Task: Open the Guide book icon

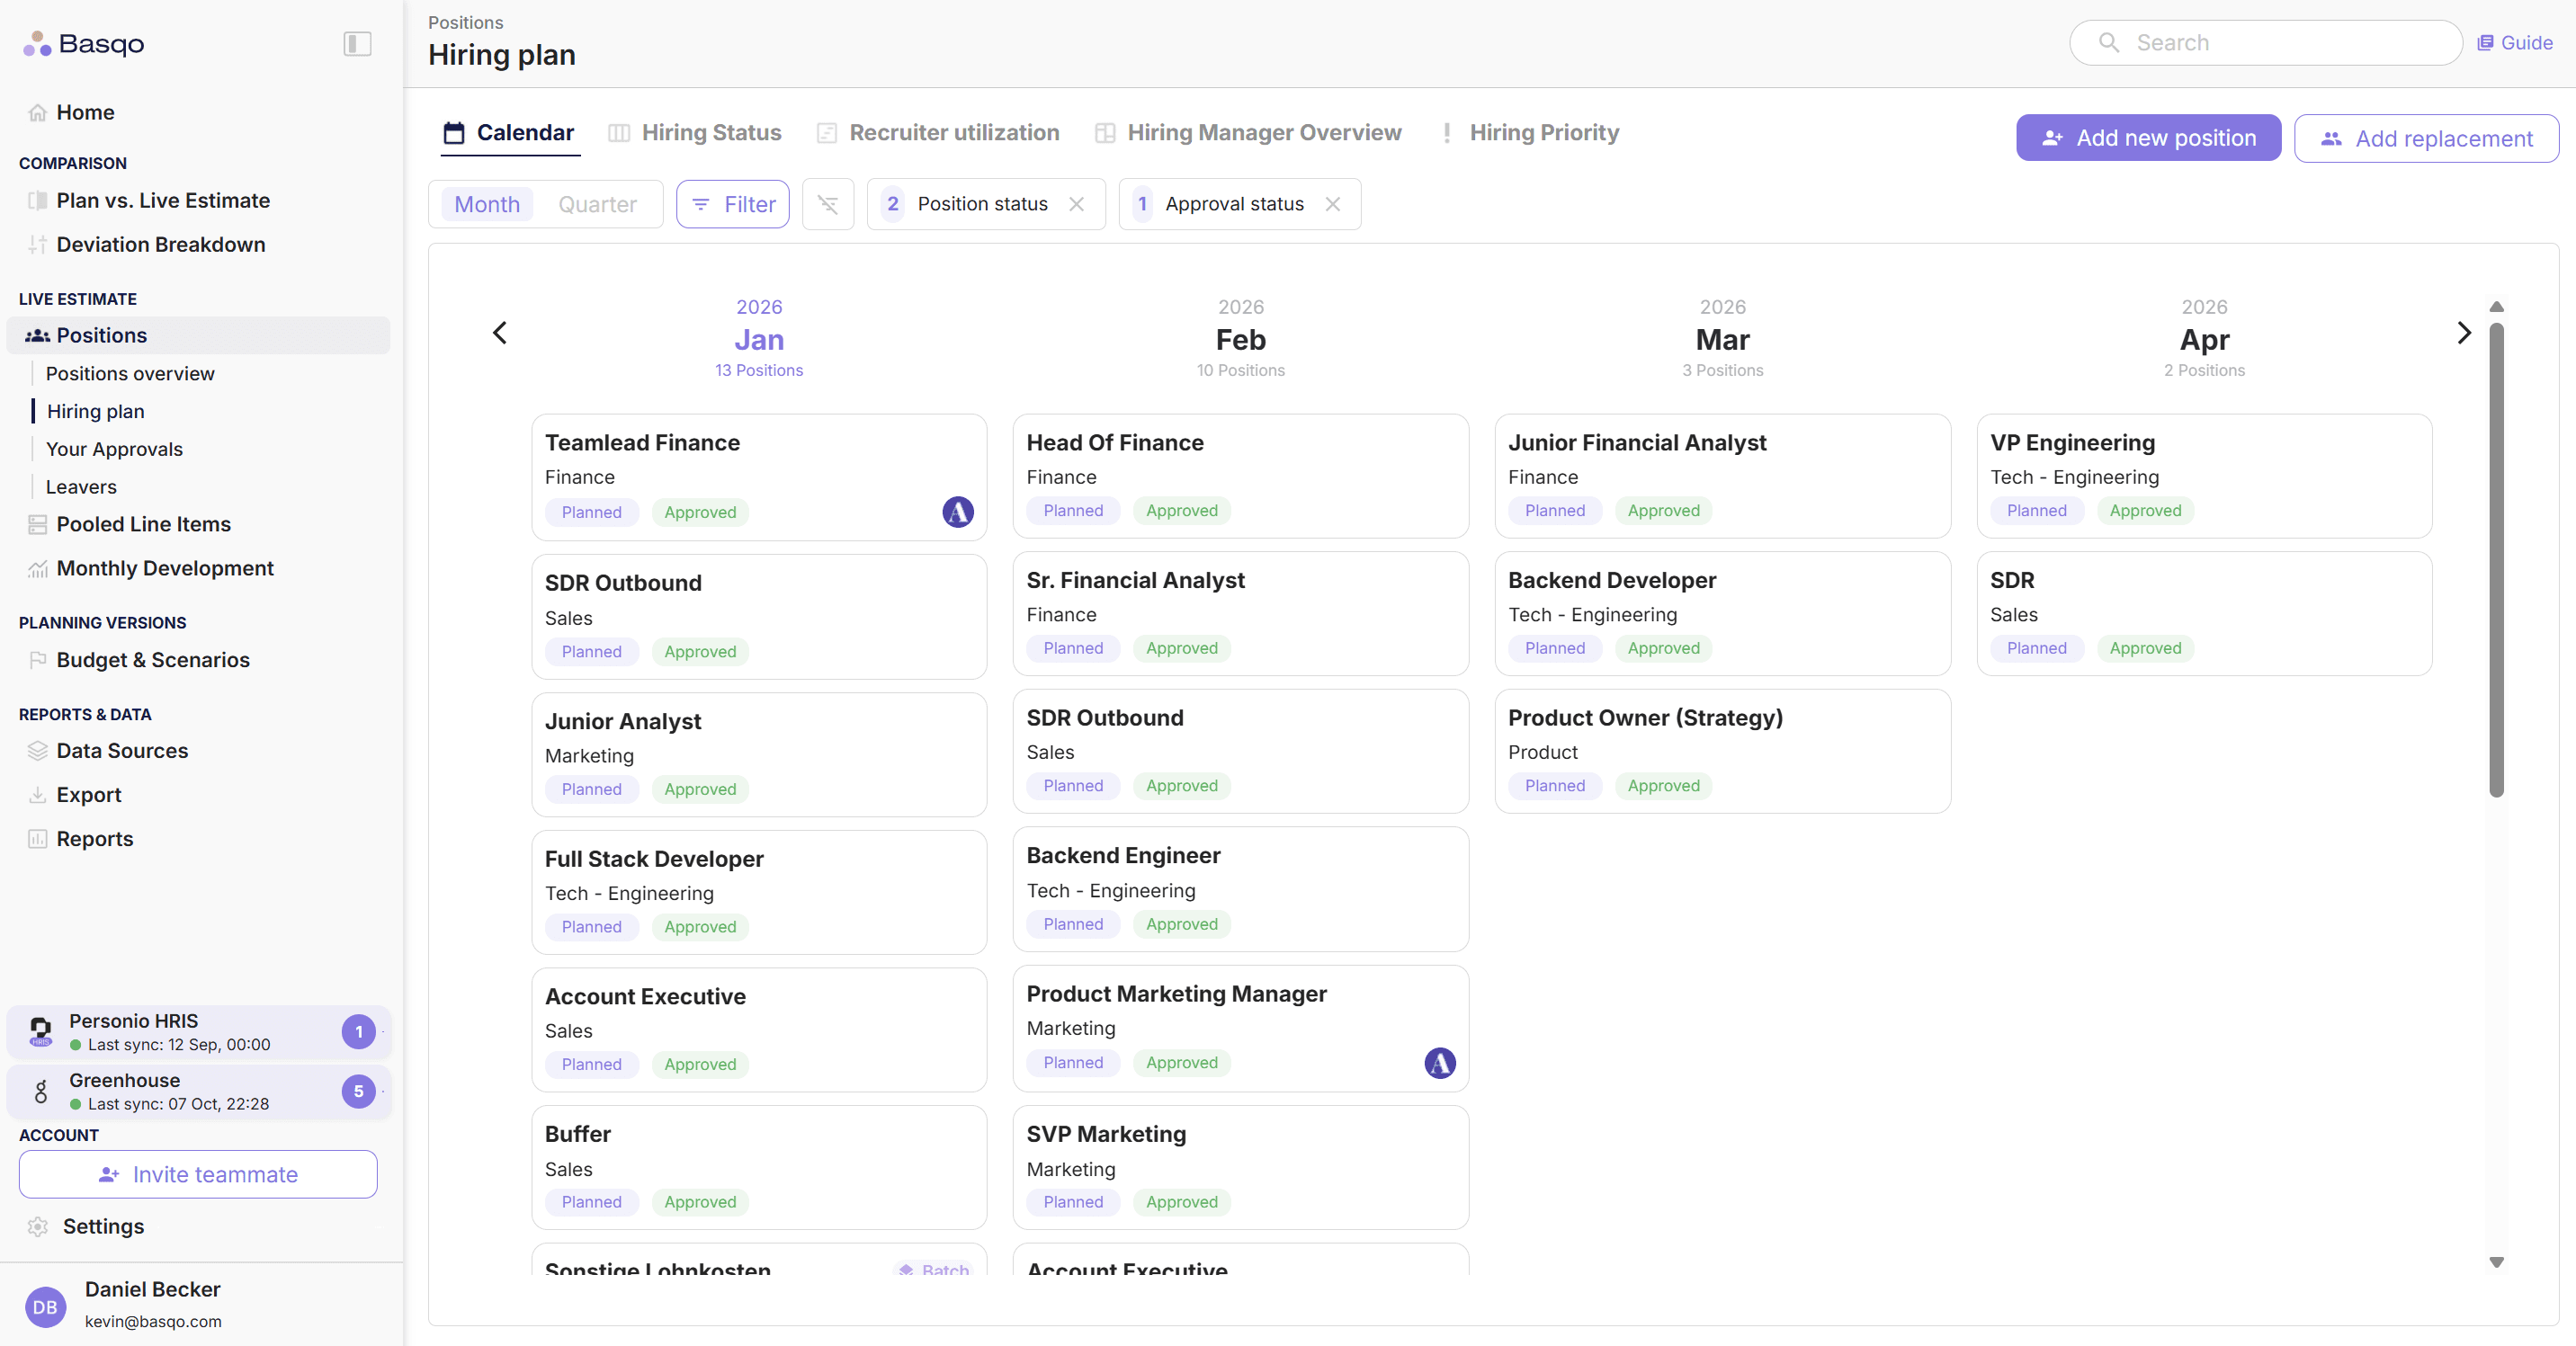Action: [2485, 43]
